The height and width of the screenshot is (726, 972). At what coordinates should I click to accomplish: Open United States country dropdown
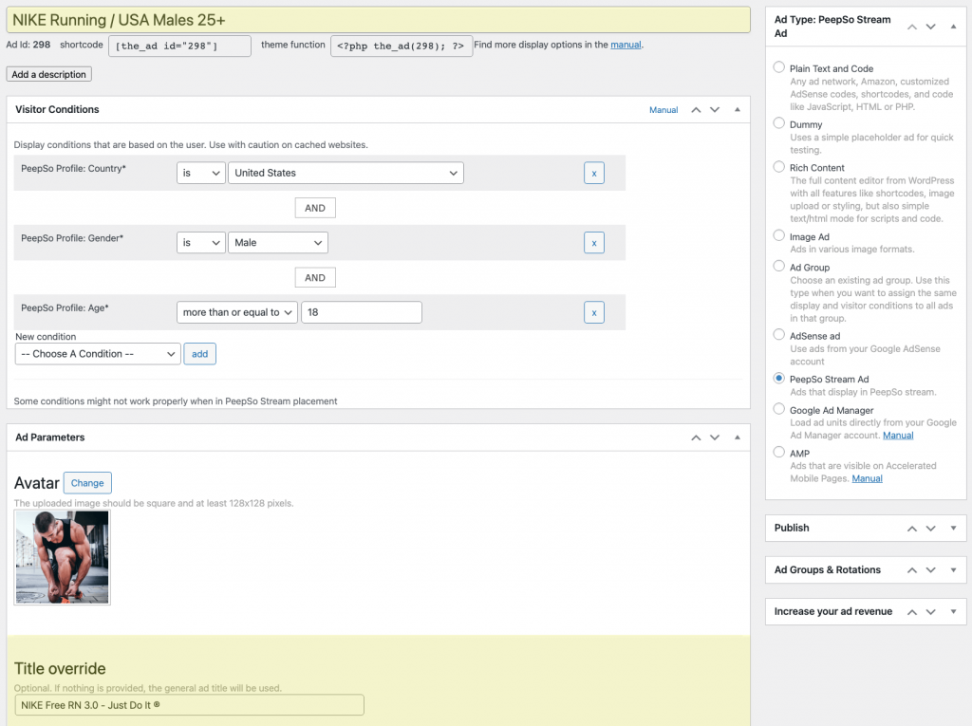tap(346, 173)
